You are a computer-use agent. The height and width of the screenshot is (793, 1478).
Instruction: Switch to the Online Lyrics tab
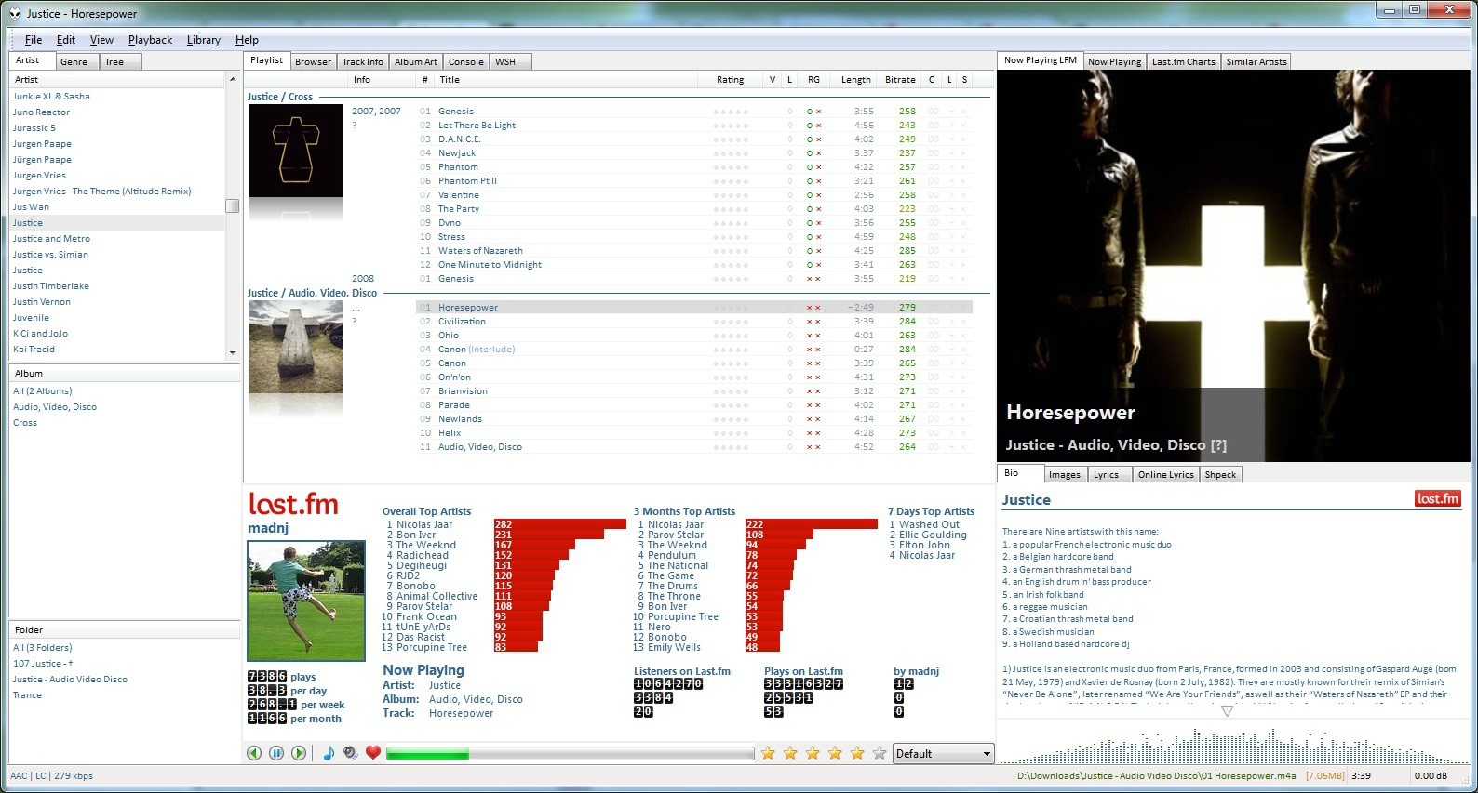[1165, 475]
